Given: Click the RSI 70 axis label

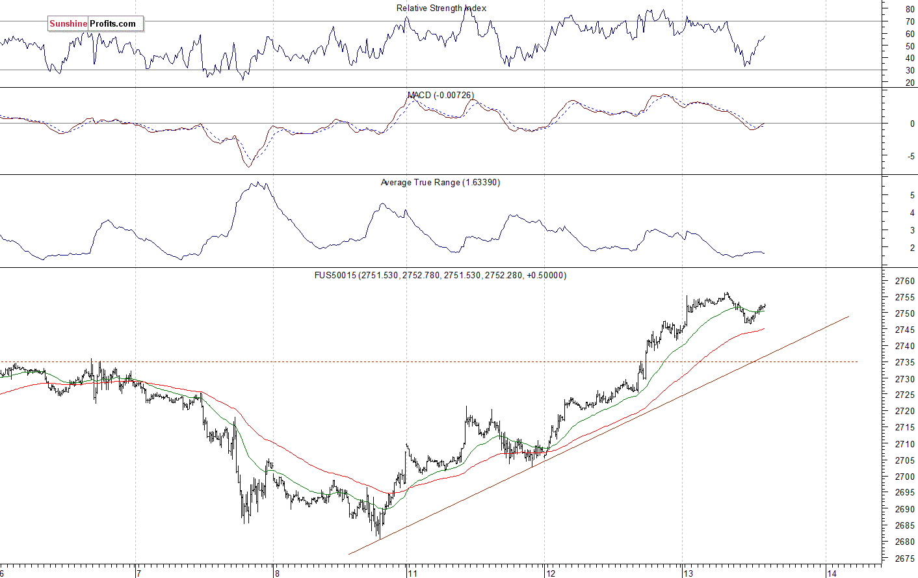Looking at the screenshot, I should click(910, 22).
